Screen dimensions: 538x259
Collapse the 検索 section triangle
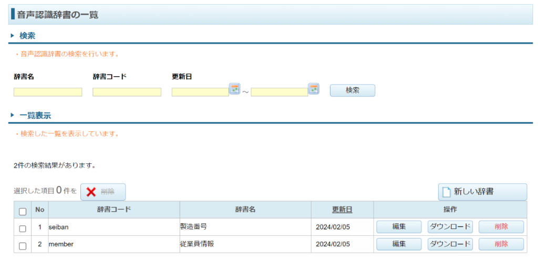pos(12,36)
